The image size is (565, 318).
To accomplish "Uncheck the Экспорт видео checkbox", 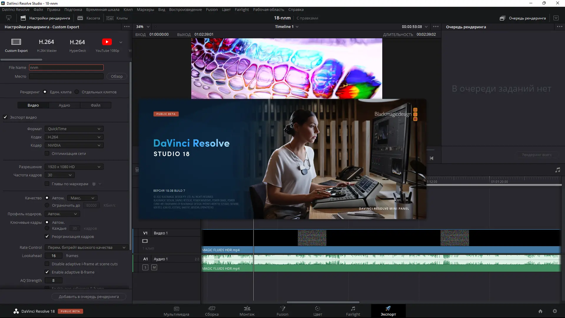I will point(5,117).
